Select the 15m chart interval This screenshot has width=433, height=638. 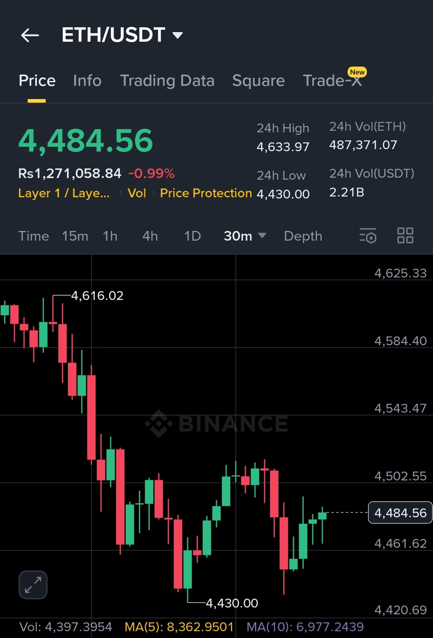pos(75,236)
